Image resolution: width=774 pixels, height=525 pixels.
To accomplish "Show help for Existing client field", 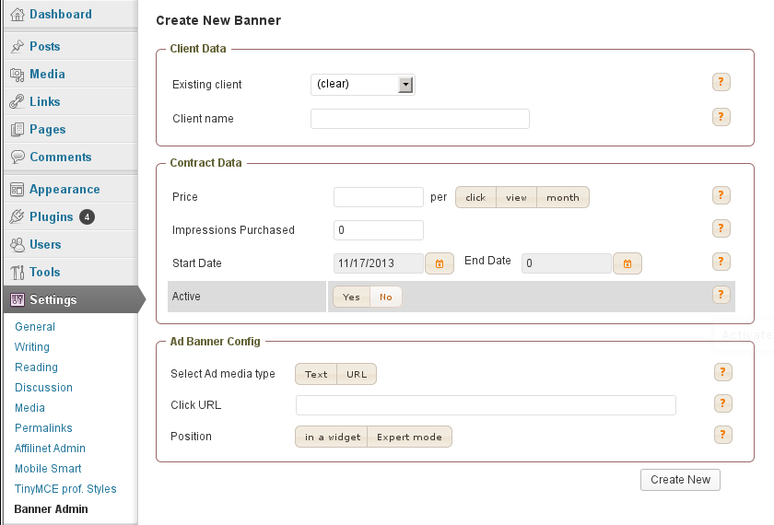I will pos(721,82).
